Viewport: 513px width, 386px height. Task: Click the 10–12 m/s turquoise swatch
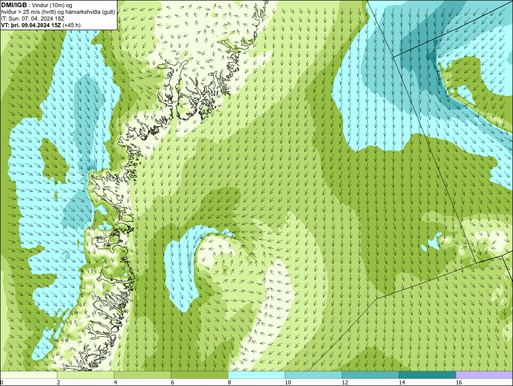(x=313, y=375)
